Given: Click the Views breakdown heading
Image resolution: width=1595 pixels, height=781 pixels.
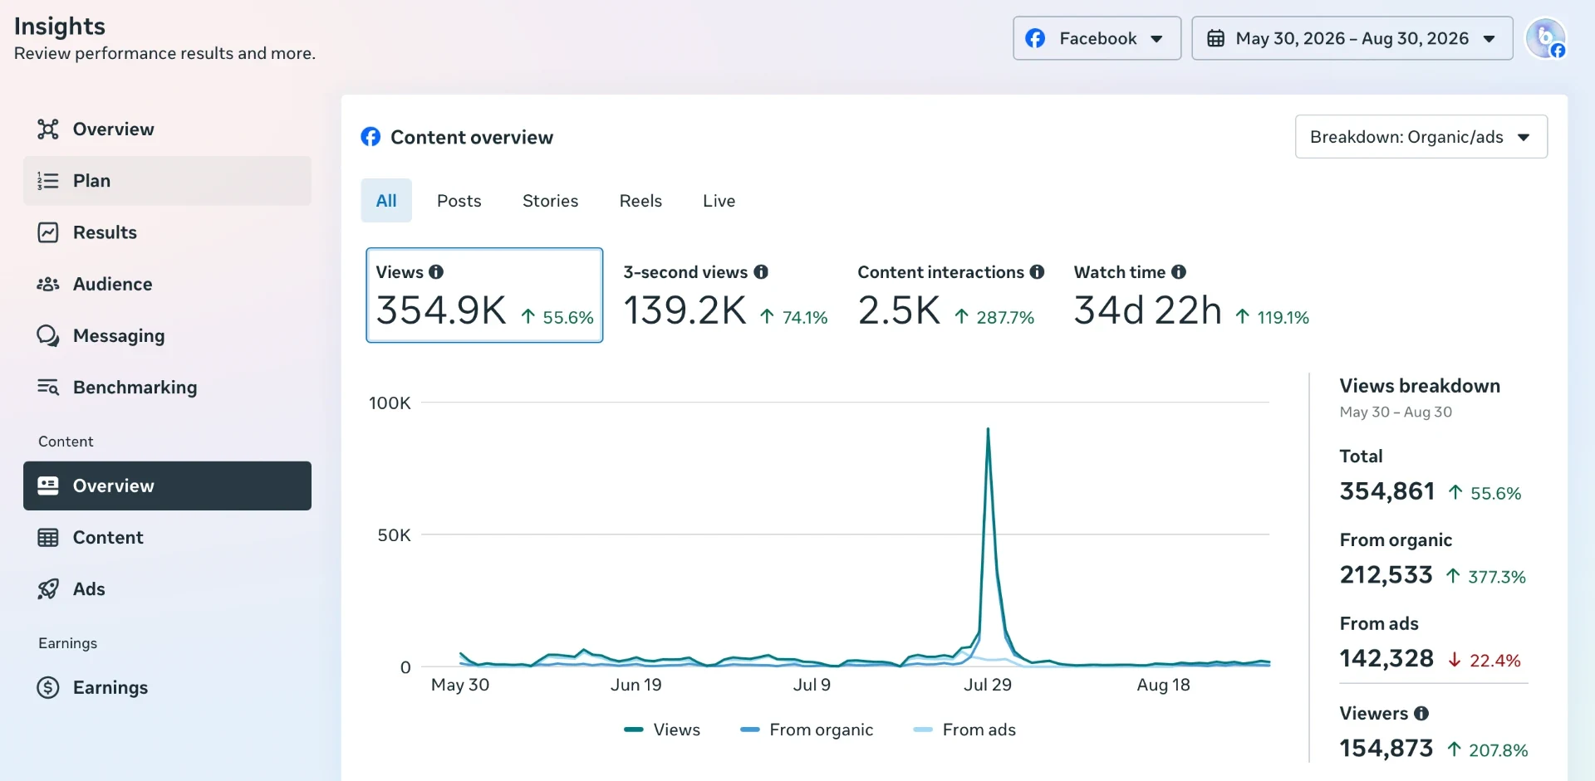Looking at the screenshot, I should 1420,386.
